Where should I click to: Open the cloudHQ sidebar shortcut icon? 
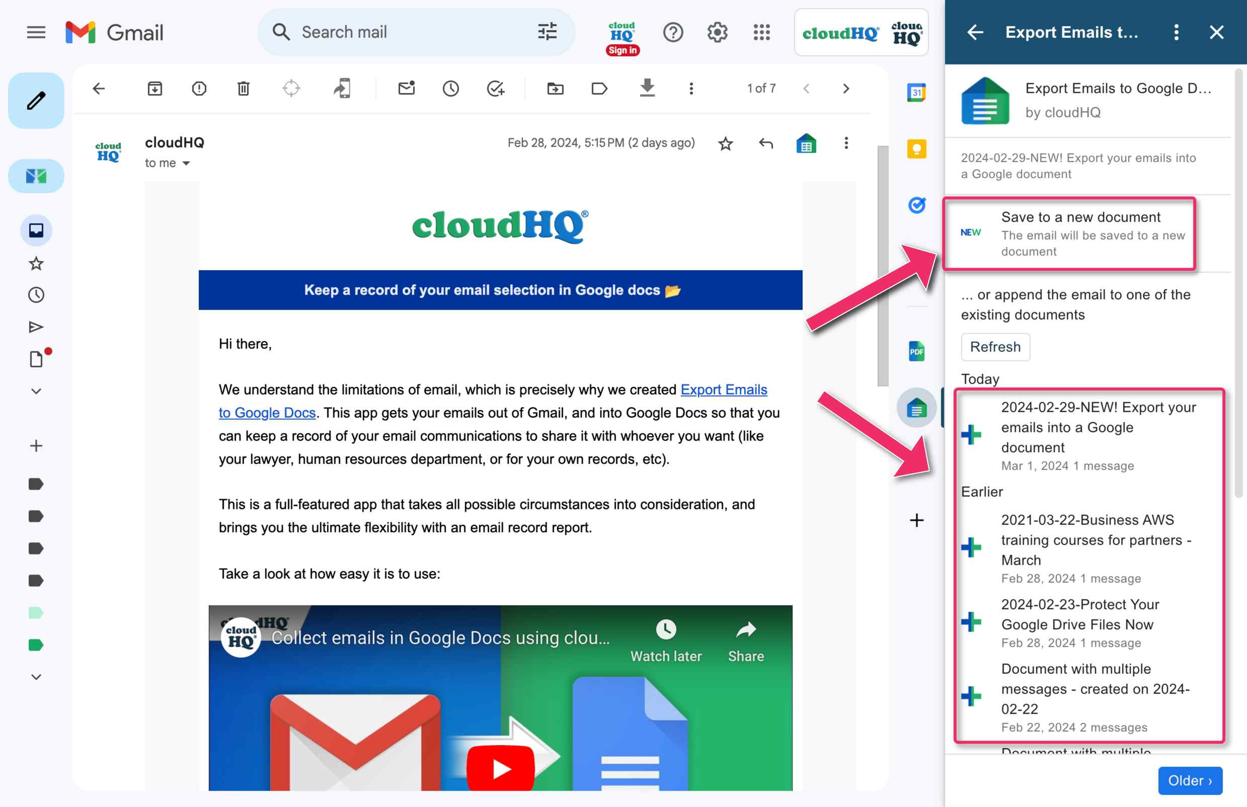pos(36,176)
